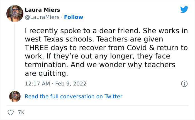Open the Twitter info circle icon
The image size is (195, 120).
coord(184,84)
